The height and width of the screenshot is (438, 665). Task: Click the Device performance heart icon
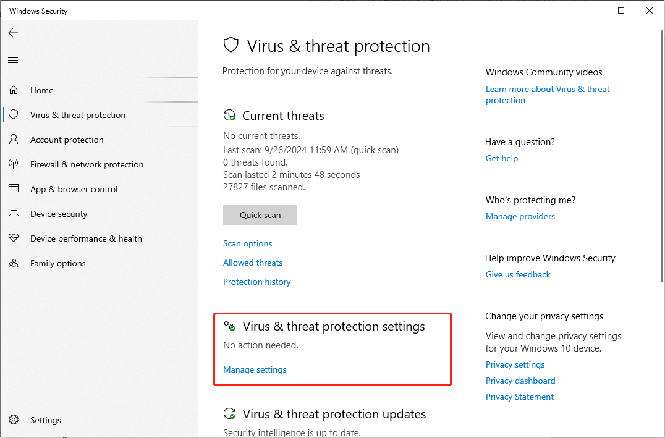(14, 238)
